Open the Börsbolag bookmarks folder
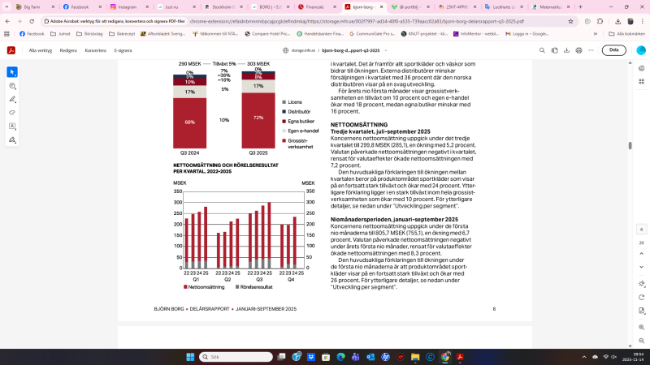 tap(89, 34)
